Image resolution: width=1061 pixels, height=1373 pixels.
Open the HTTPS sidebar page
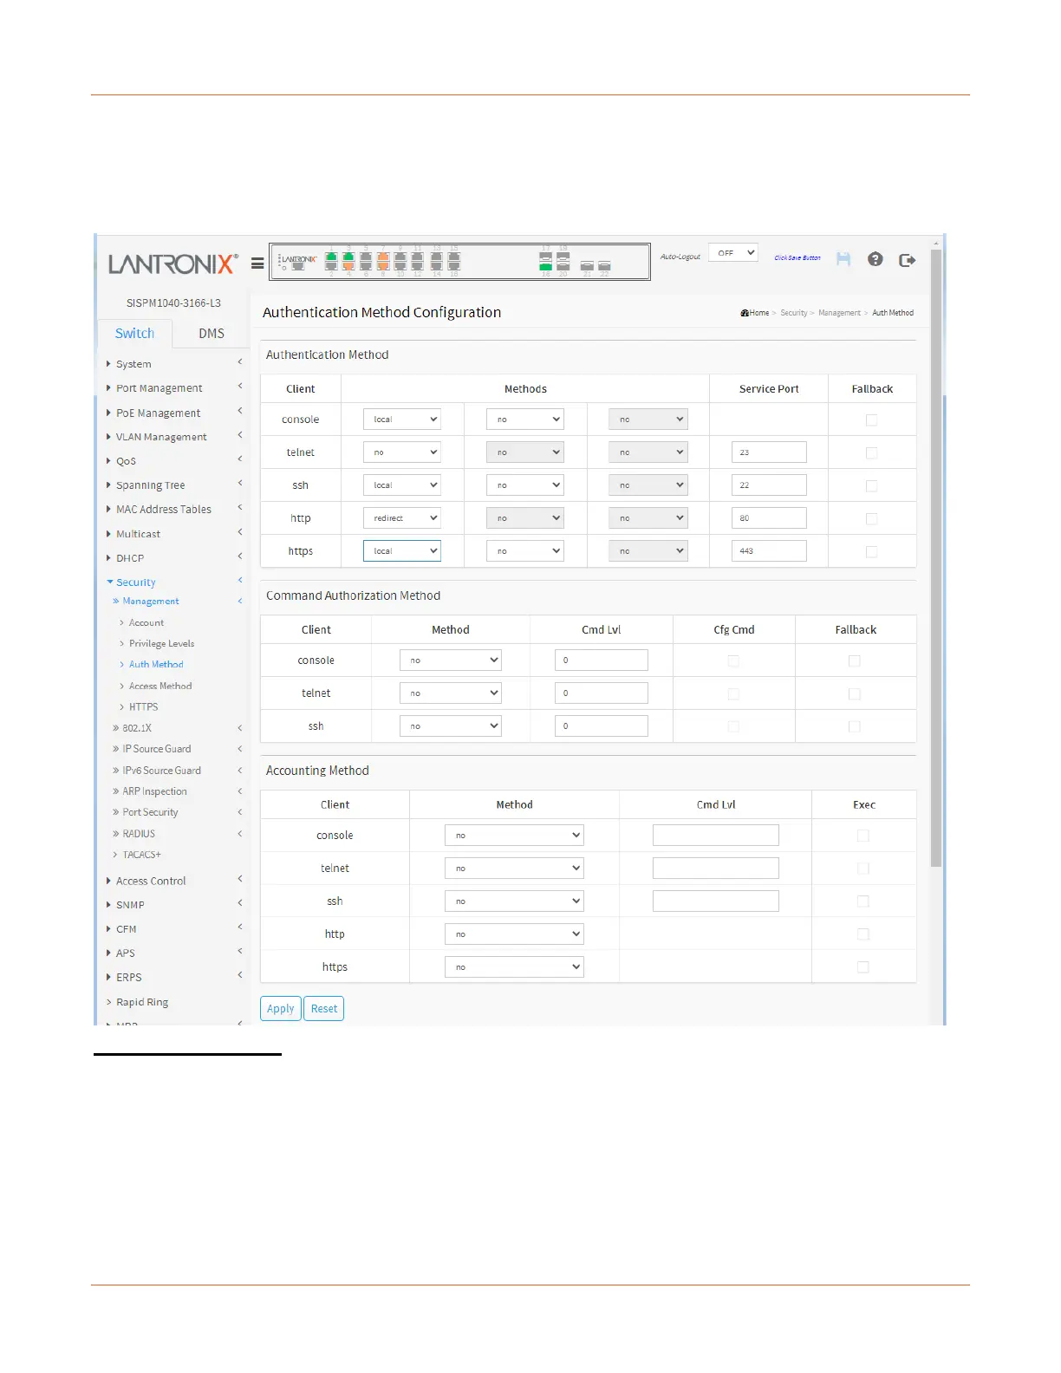pyautogui.click(x=143, y=707)
